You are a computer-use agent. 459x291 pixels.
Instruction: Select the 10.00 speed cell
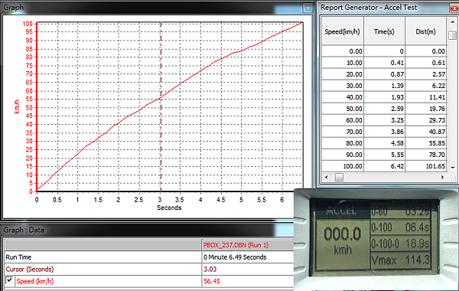point(343,63)
